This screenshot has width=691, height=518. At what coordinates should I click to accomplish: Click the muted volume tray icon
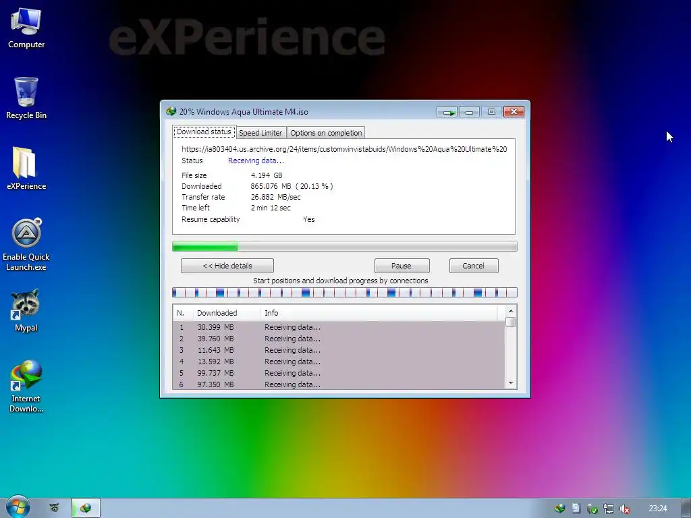coord(624,509)
